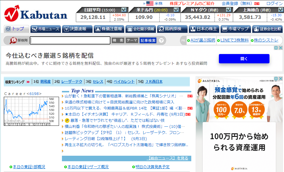Image resolution: width=284 pixels, height=172 pixels.
Task: Open the 株探プレミアムのご紹介 link
Action: [x=192, y=3]
